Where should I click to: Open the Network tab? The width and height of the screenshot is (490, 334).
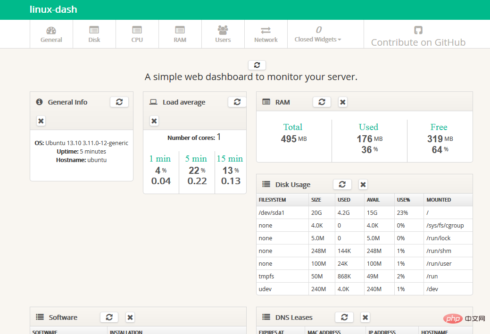pyautogui.click(x=266, y=34)
